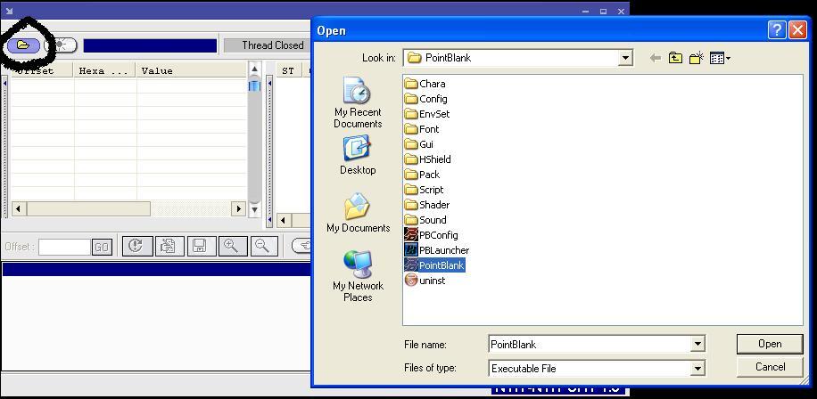This screenshot has height=399, width=817.
Task: Select the Config folder
Action: click(426, 99)
